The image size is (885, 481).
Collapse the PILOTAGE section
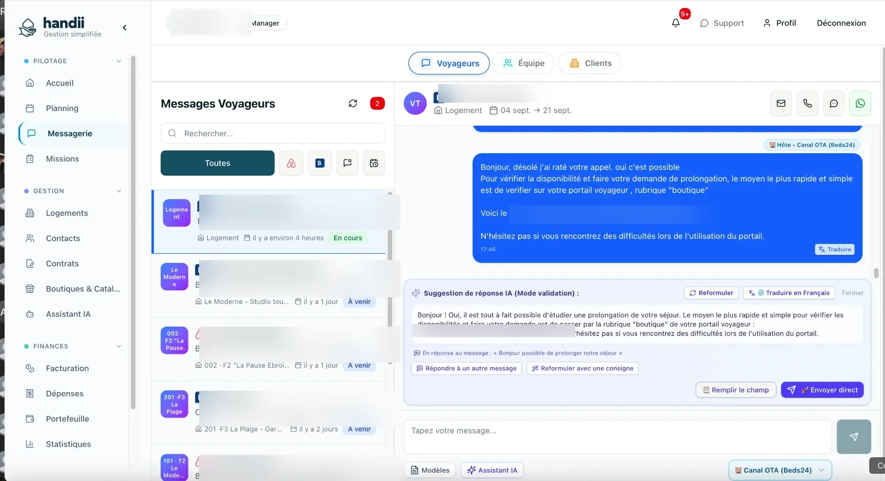click(x=119, y=61)
